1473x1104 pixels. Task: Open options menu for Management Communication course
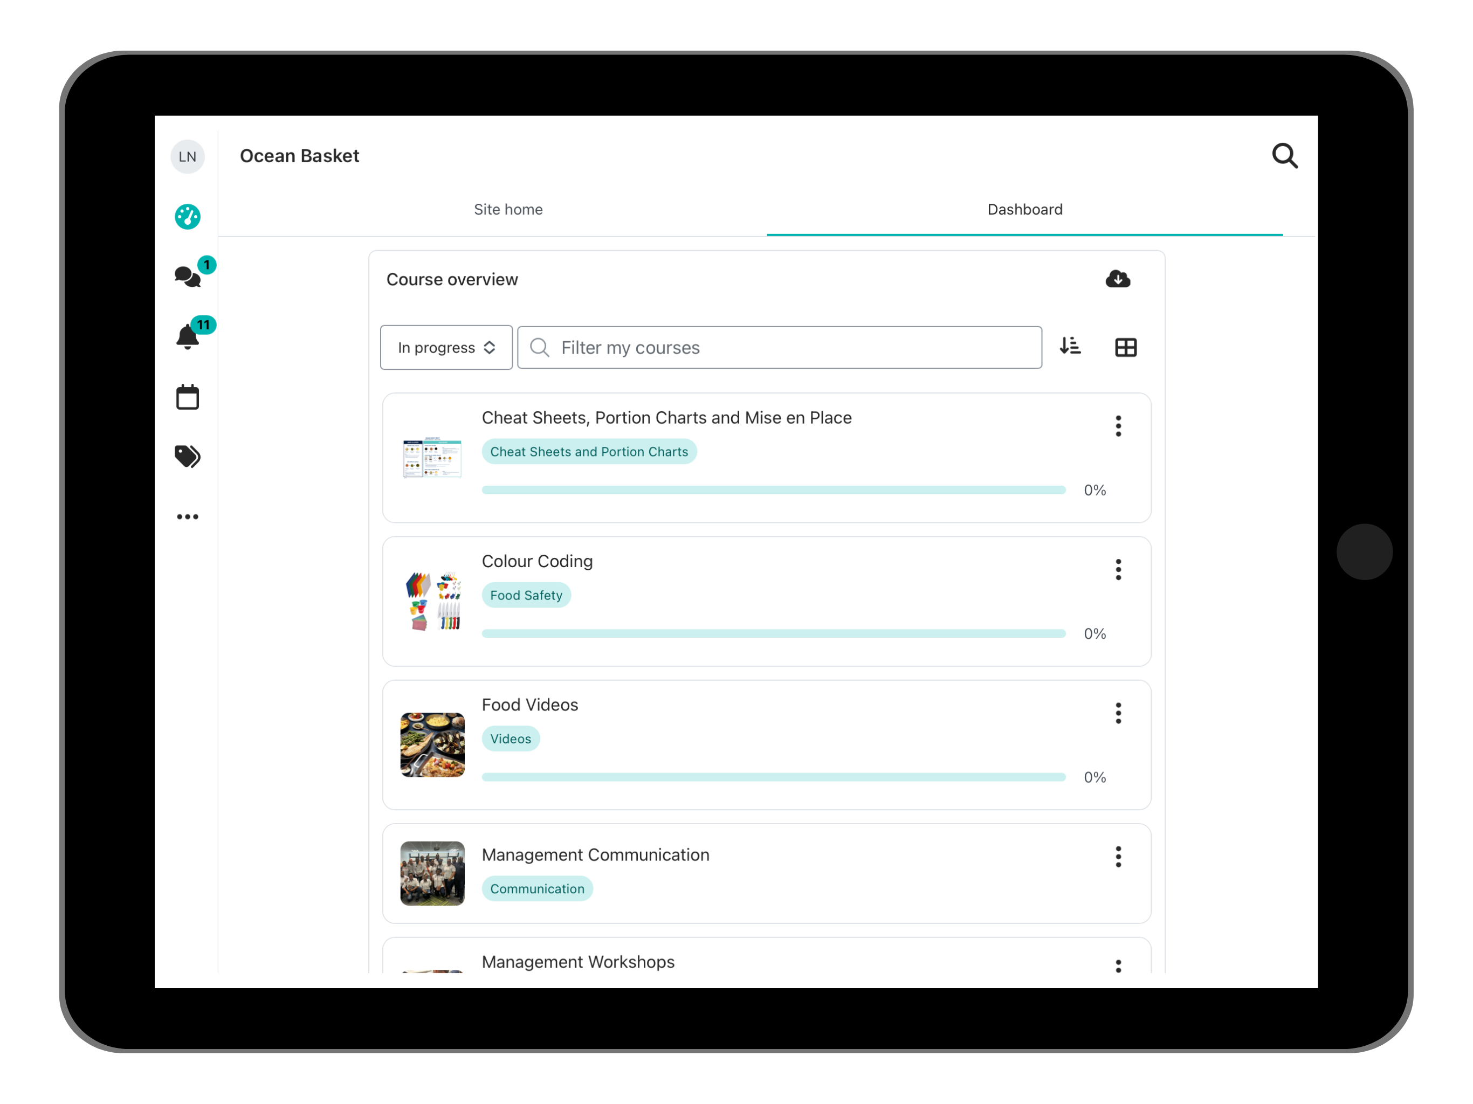pos(1118,856)
